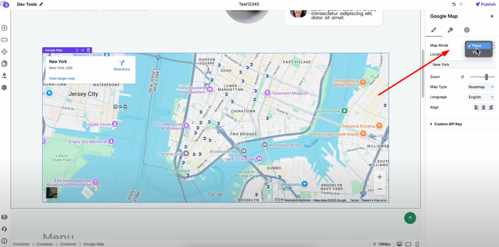Click Report a map error link
Screen dimensions: 499x247
tap(374, 200)
